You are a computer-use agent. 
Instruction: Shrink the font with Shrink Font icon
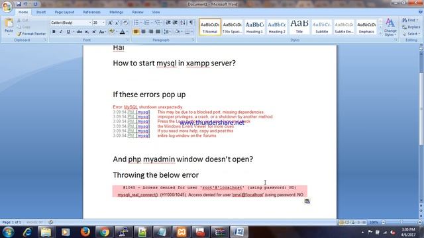click(x=117, y=22)
